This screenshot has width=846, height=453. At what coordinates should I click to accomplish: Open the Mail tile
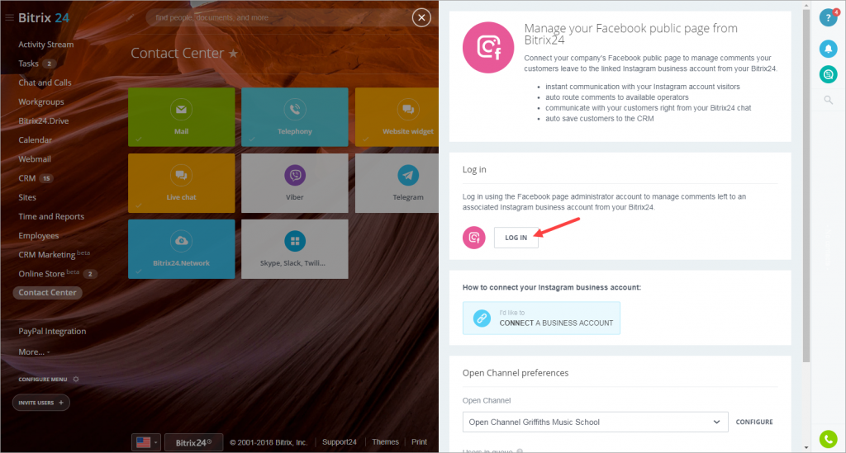(181, 117)
